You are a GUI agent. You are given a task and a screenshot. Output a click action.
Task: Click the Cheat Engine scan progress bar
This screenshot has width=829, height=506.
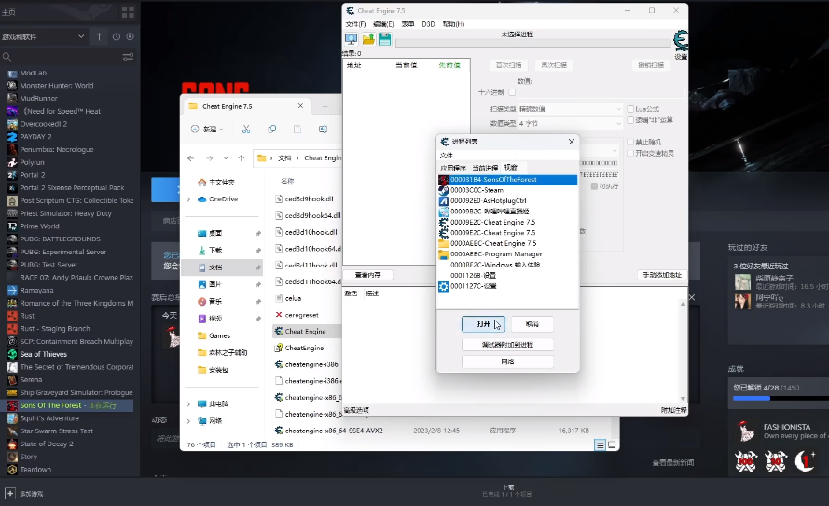tap(533, 43)
